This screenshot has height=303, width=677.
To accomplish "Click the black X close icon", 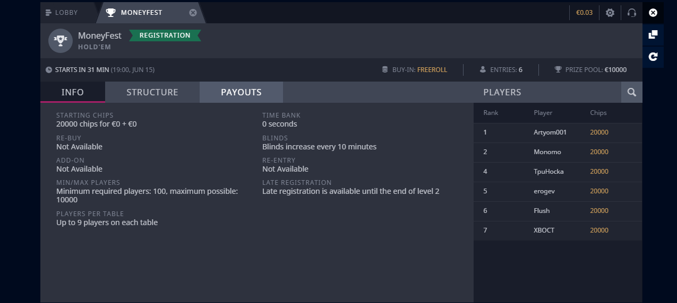I will pyautogui.click(x=653, y=13).
